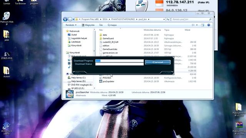246x138 pixels.
Task: Click Megnyitás in Explorer toolbar
Action: coord(88,25)
